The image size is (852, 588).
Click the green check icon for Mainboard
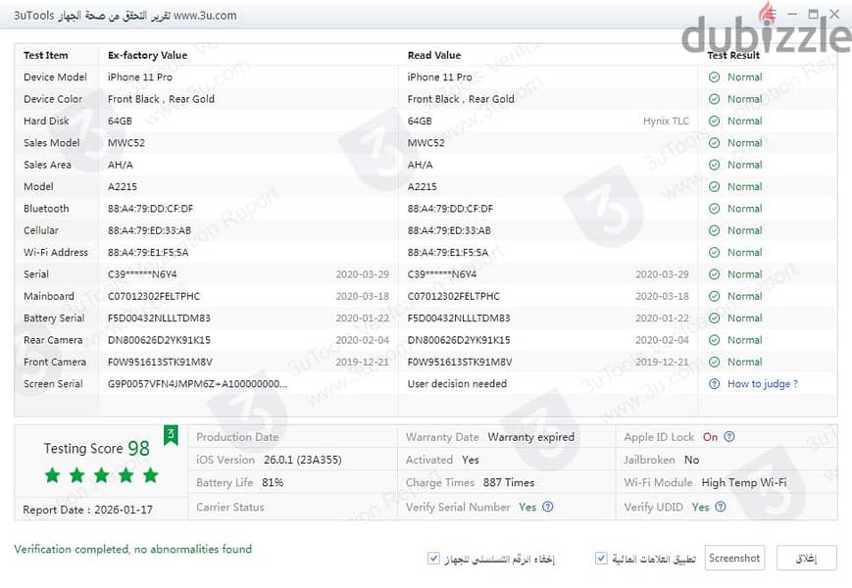pos(714,296)
